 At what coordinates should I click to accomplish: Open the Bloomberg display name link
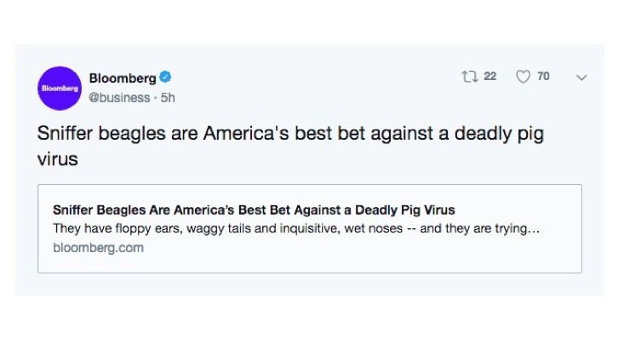[123, 78]
